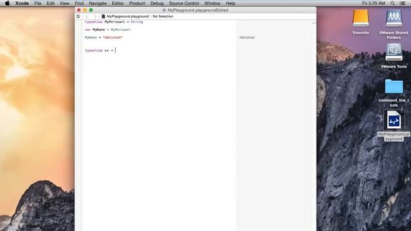Click the clock showing Fri 5:29 AM

[373, 3]
